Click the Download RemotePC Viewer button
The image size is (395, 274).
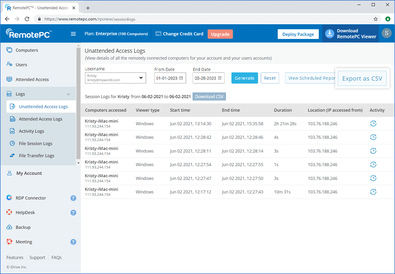click(351, 34)
